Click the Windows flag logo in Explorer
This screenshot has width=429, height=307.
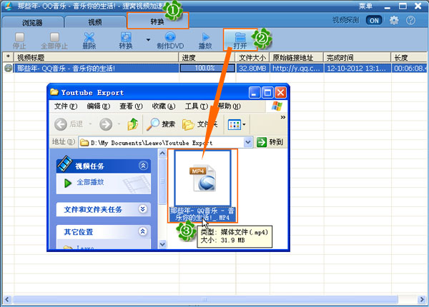tap(277, 106)
